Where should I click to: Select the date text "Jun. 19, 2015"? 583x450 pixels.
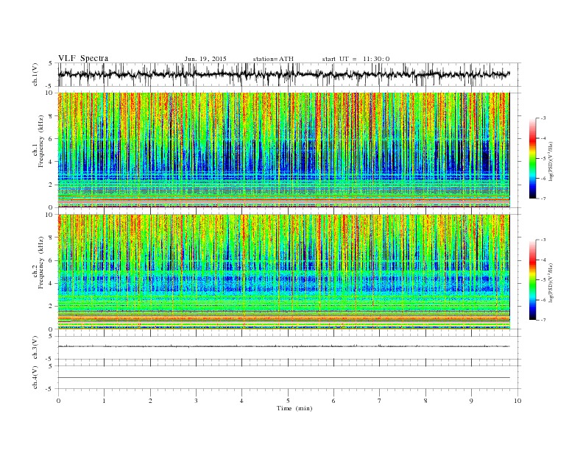[x=205, y=59]
